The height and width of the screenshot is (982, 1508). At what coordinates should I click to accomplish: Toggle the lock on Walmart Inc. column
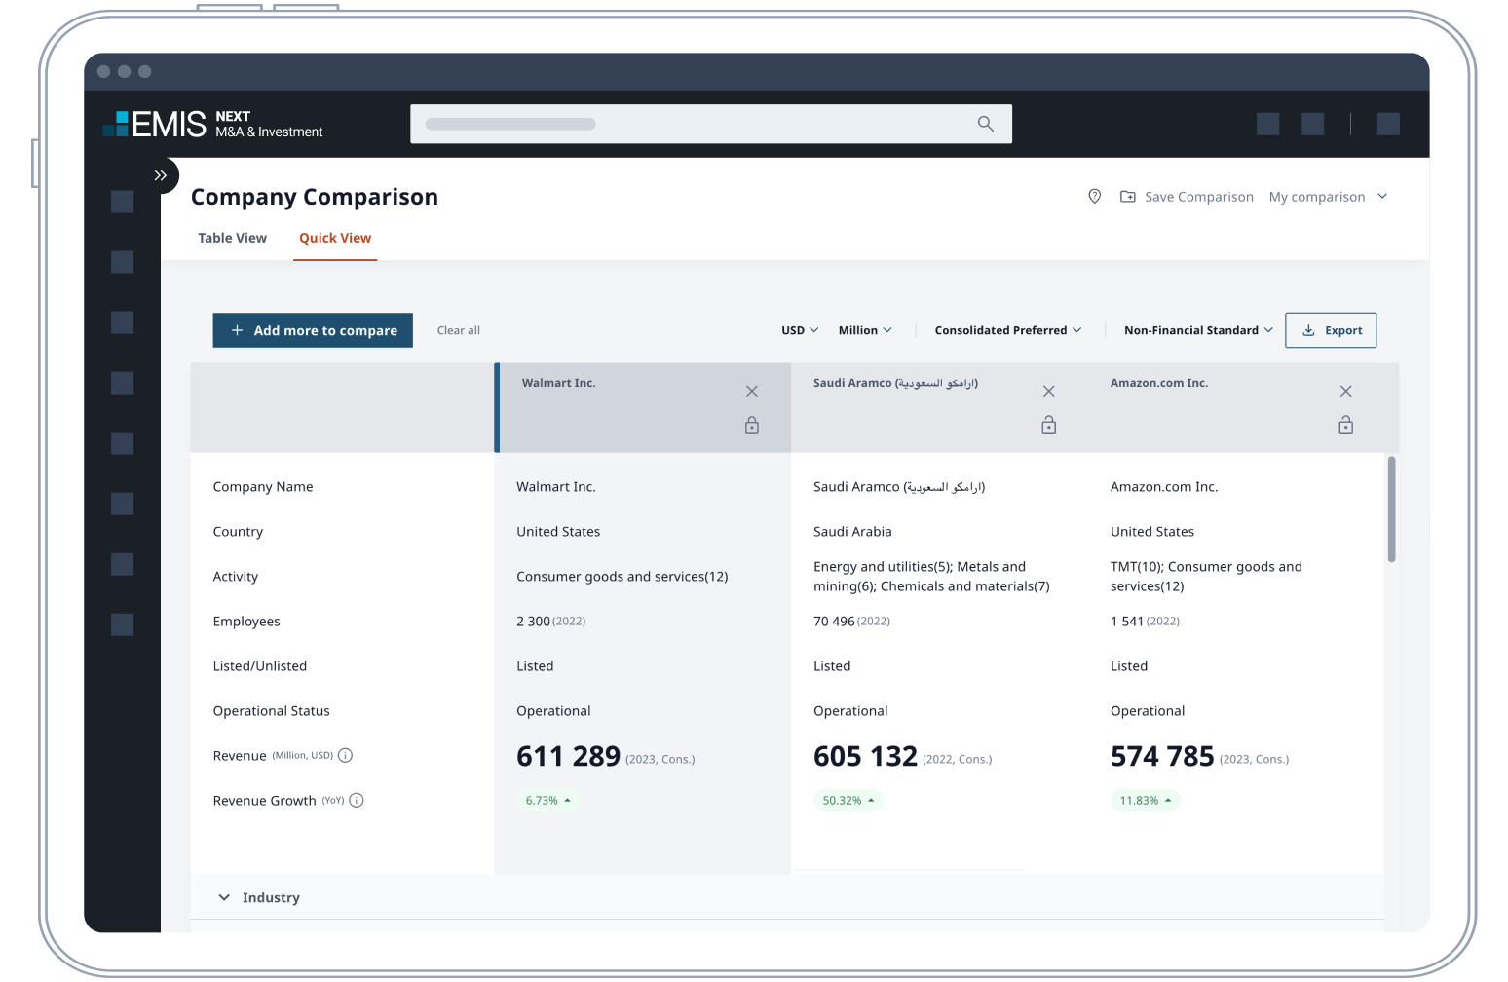751,425
